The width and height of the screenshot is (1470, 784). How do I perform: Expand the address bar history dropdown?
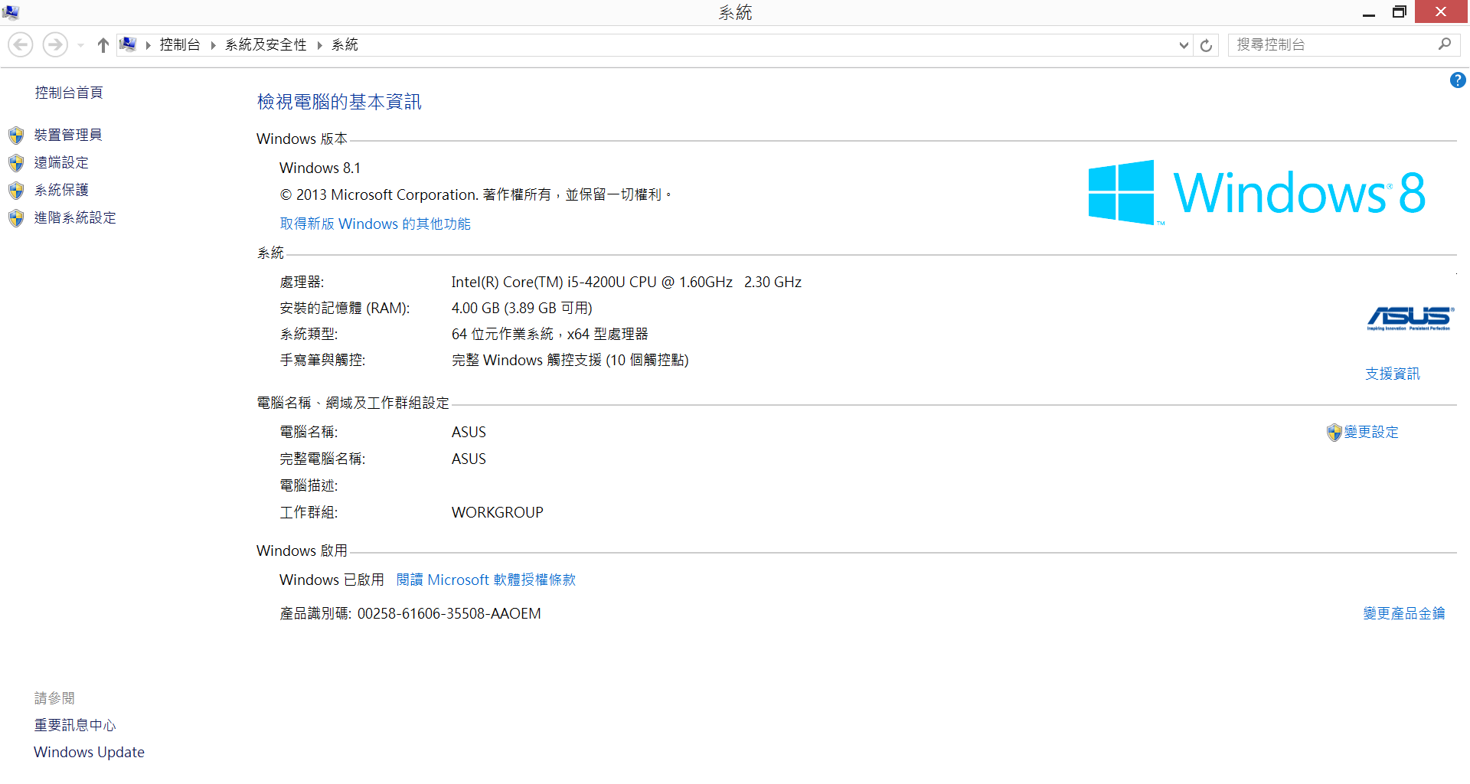coord(1184,45)
